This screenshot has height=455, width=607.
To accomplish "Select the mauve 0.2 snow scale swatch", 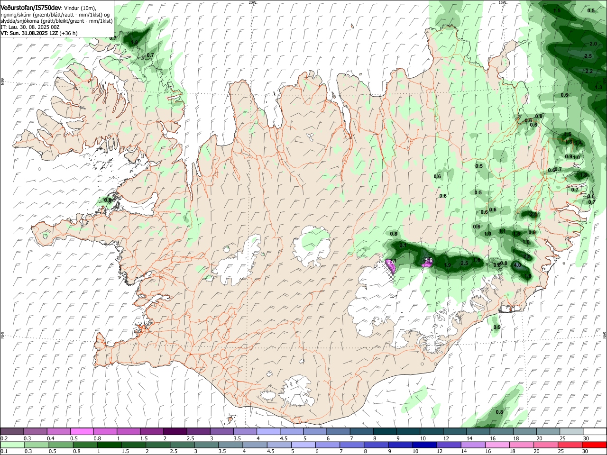I will (x=12, y=431).
